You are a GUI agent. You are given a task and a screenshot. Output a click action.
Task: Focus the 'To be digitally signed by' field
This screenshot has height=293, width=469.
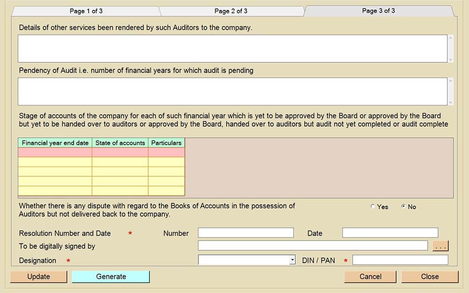pos(313,246)
